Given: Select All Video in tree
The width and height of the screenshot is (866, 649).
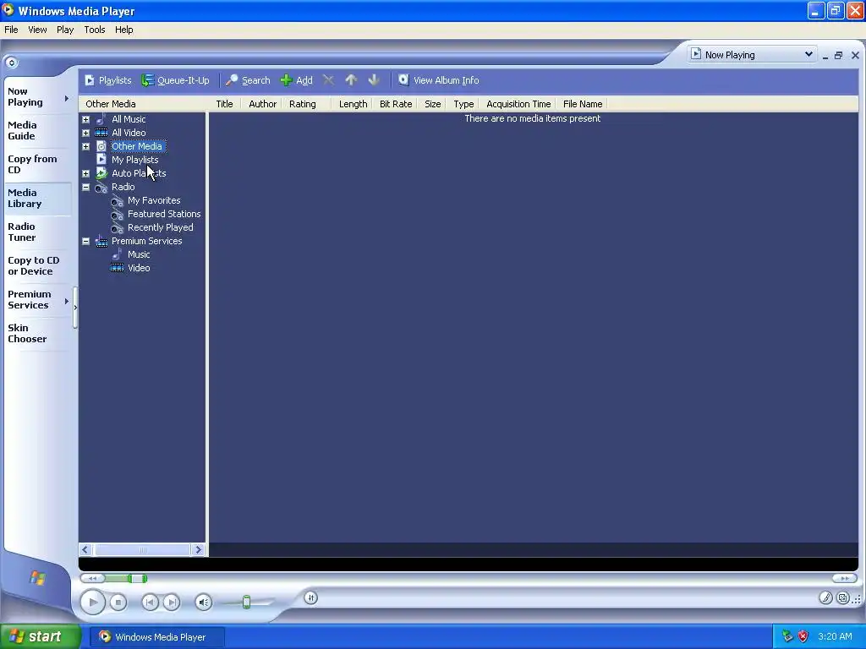Looking at the screenshot, I should [x=129, y=133].
